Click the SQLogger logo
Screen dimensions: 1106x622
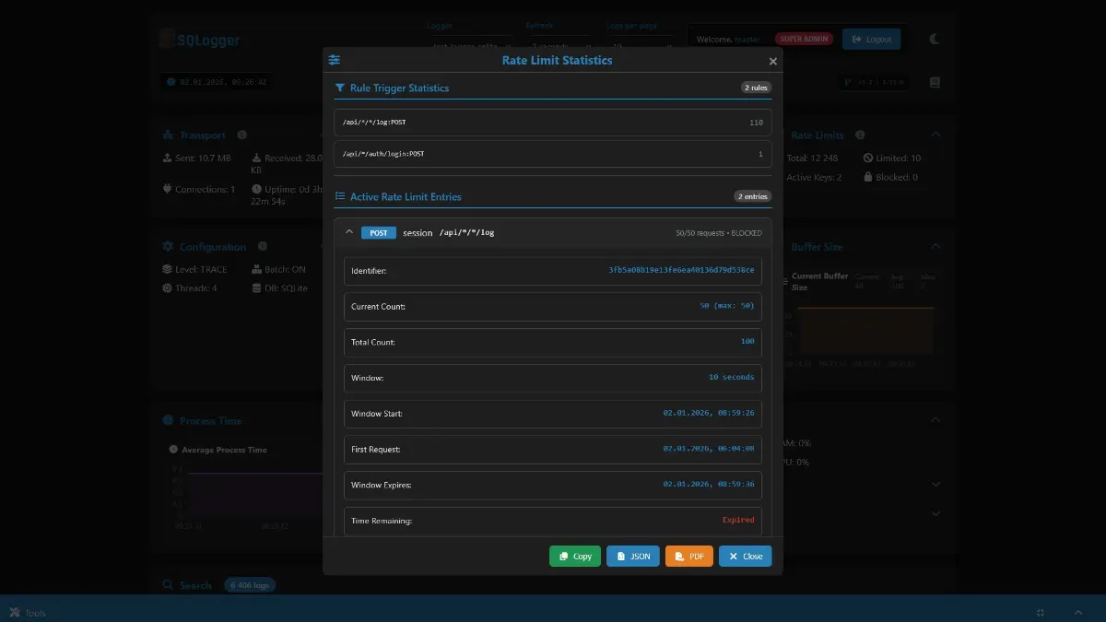click(x=199, y=40)
